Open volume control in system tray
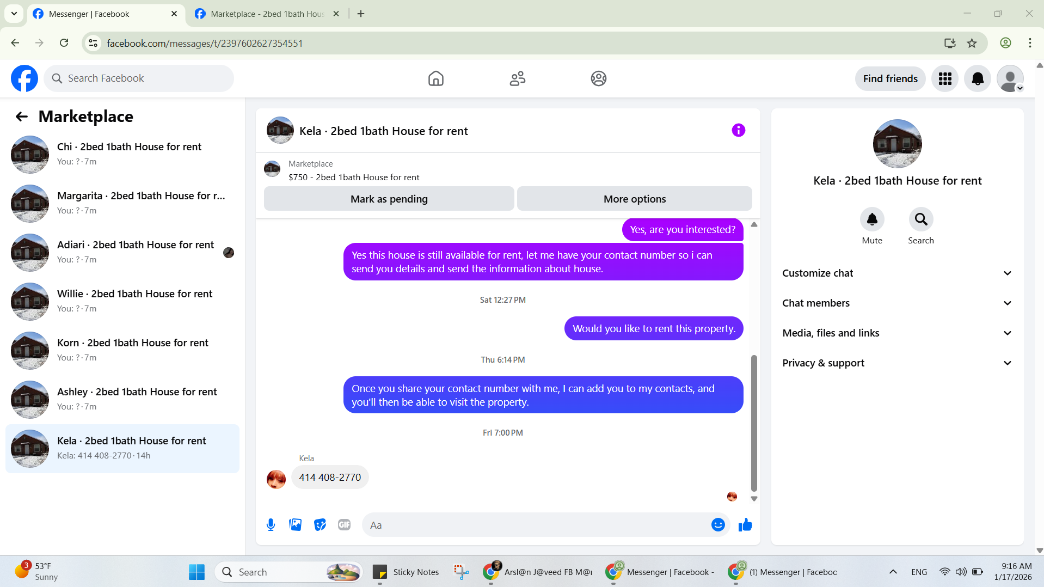 (x=961, y=572)
